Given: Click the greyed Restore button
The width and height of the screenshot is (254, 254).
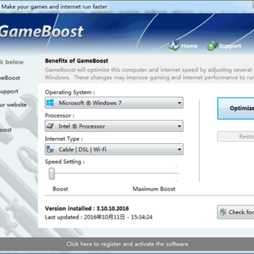Looking at the screenshot, I should pyautogui.click(x=236, y=136).
